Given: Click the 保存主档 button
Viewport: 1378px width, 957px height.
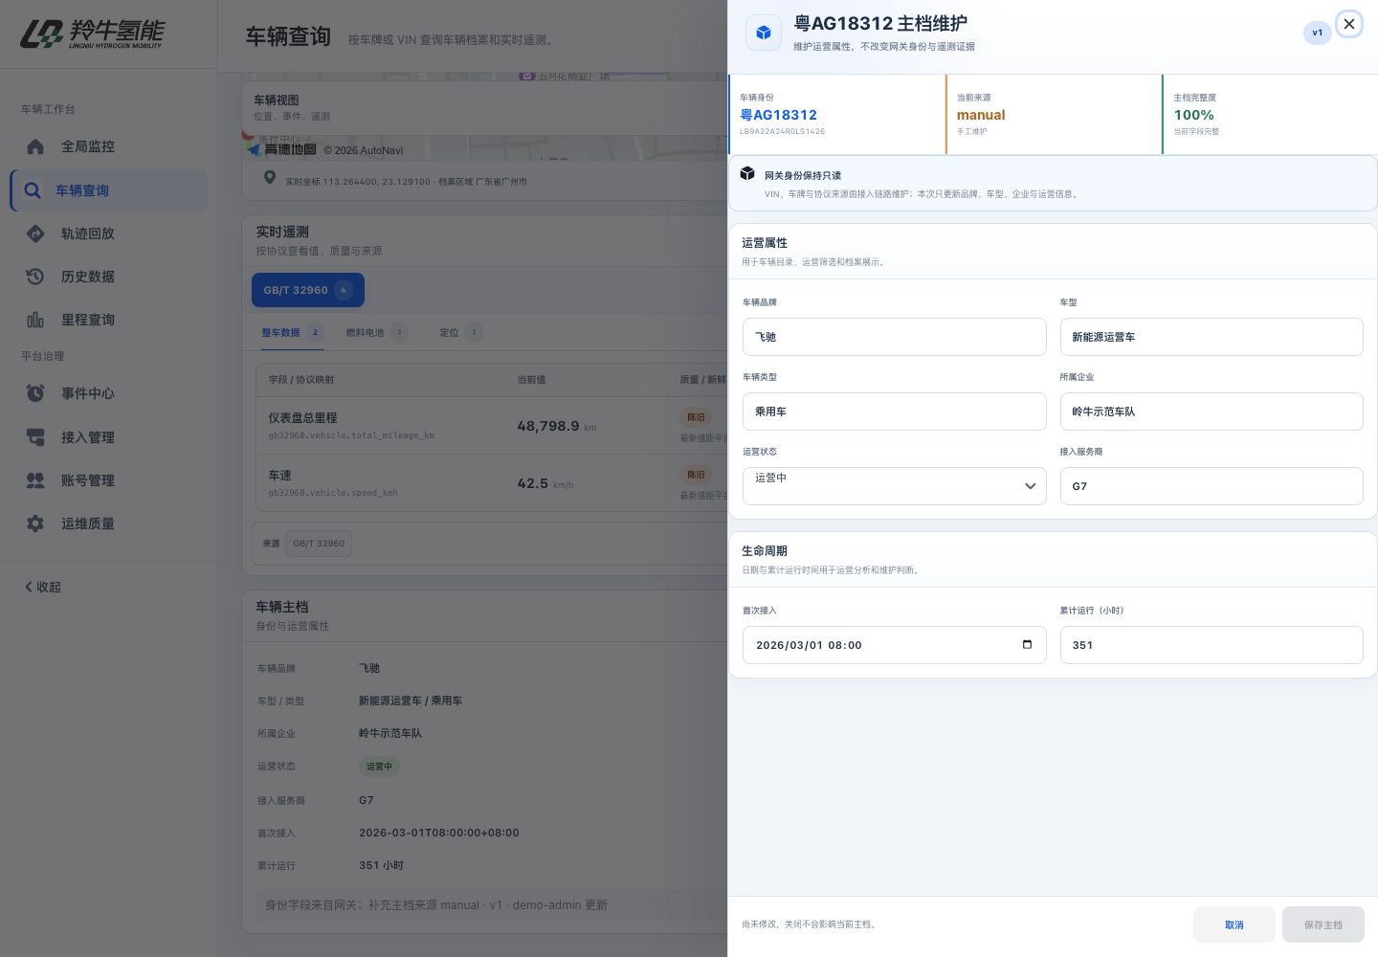Looking at the screenshot, I should click(x=1323, y=924).
